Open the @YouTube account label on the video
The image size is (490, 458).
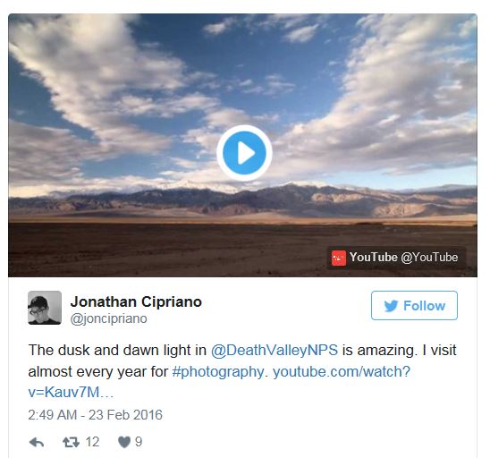[429, 258]
